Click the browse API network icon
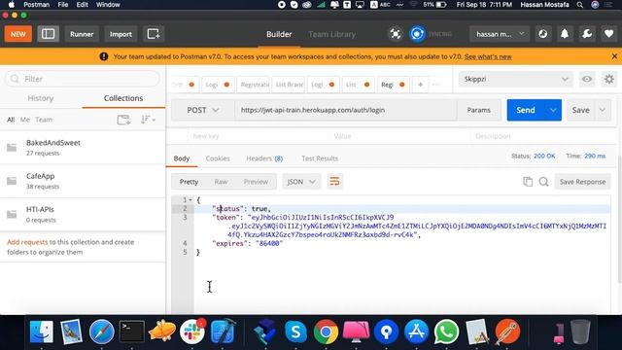622x350 pixels. point(542,34)
